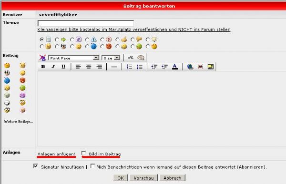This screenshot has height=184, width=286.
Task: Check the Mich Benachrichtigen subscription checkbox
Action: [92, 166]
